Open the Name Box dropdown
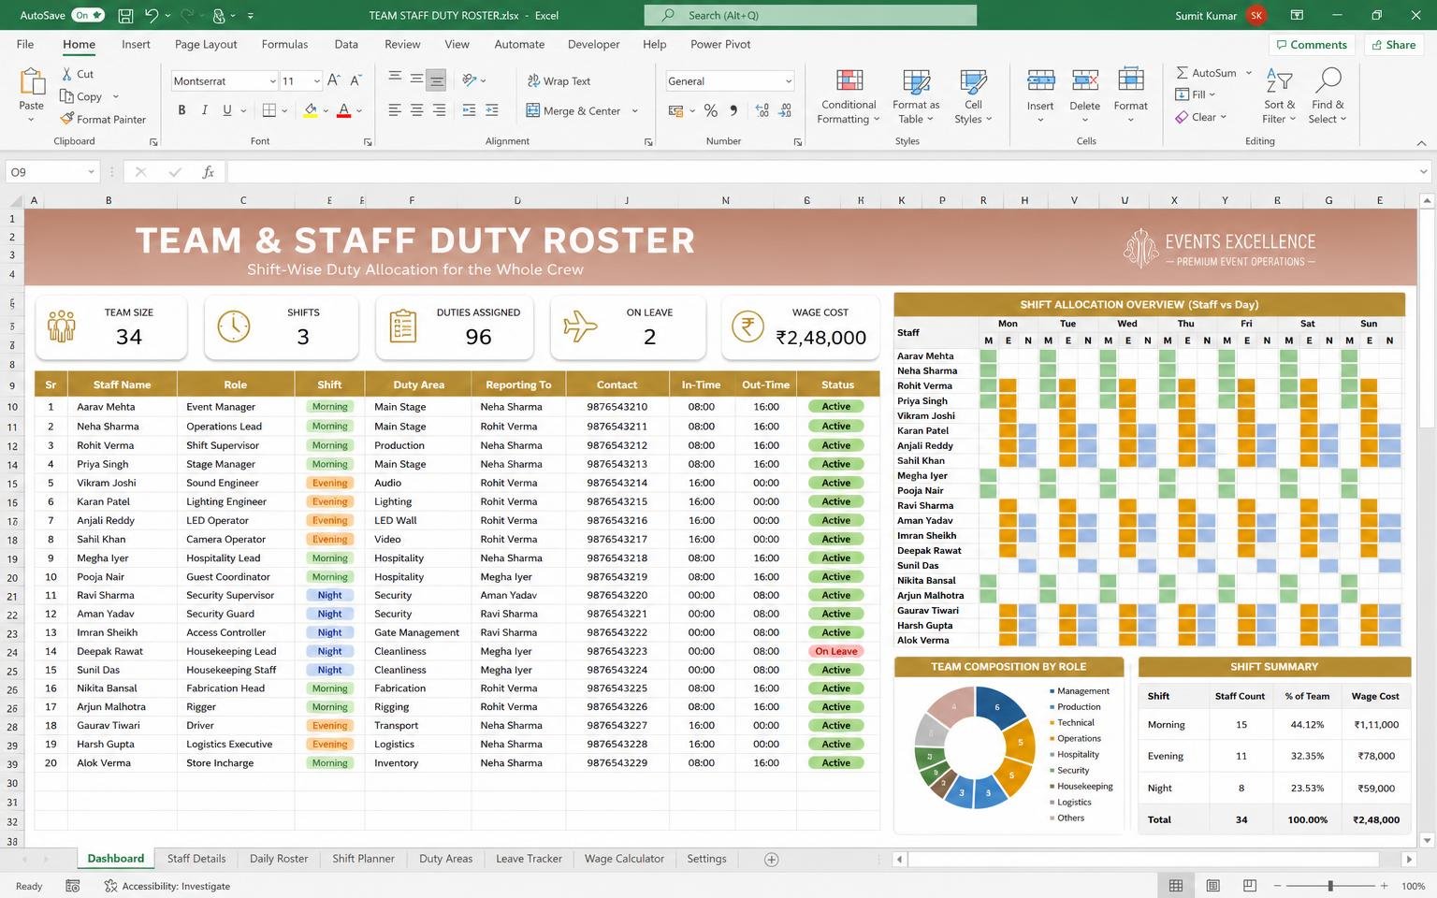Screen dimensions: 1437x898 91,172
